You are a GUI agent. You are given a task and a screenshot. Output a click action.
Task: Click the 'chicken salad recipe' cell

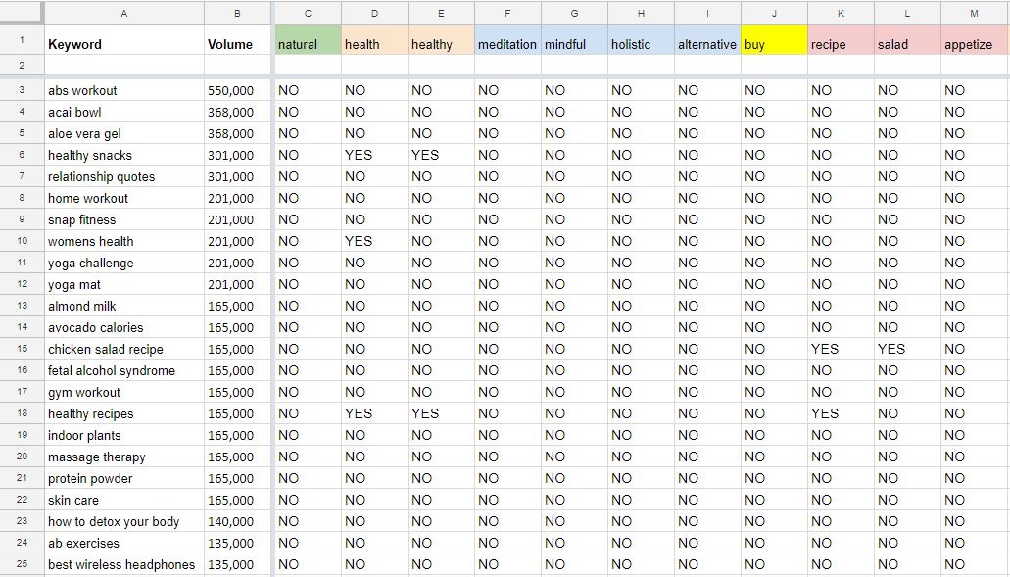[123, 349]
